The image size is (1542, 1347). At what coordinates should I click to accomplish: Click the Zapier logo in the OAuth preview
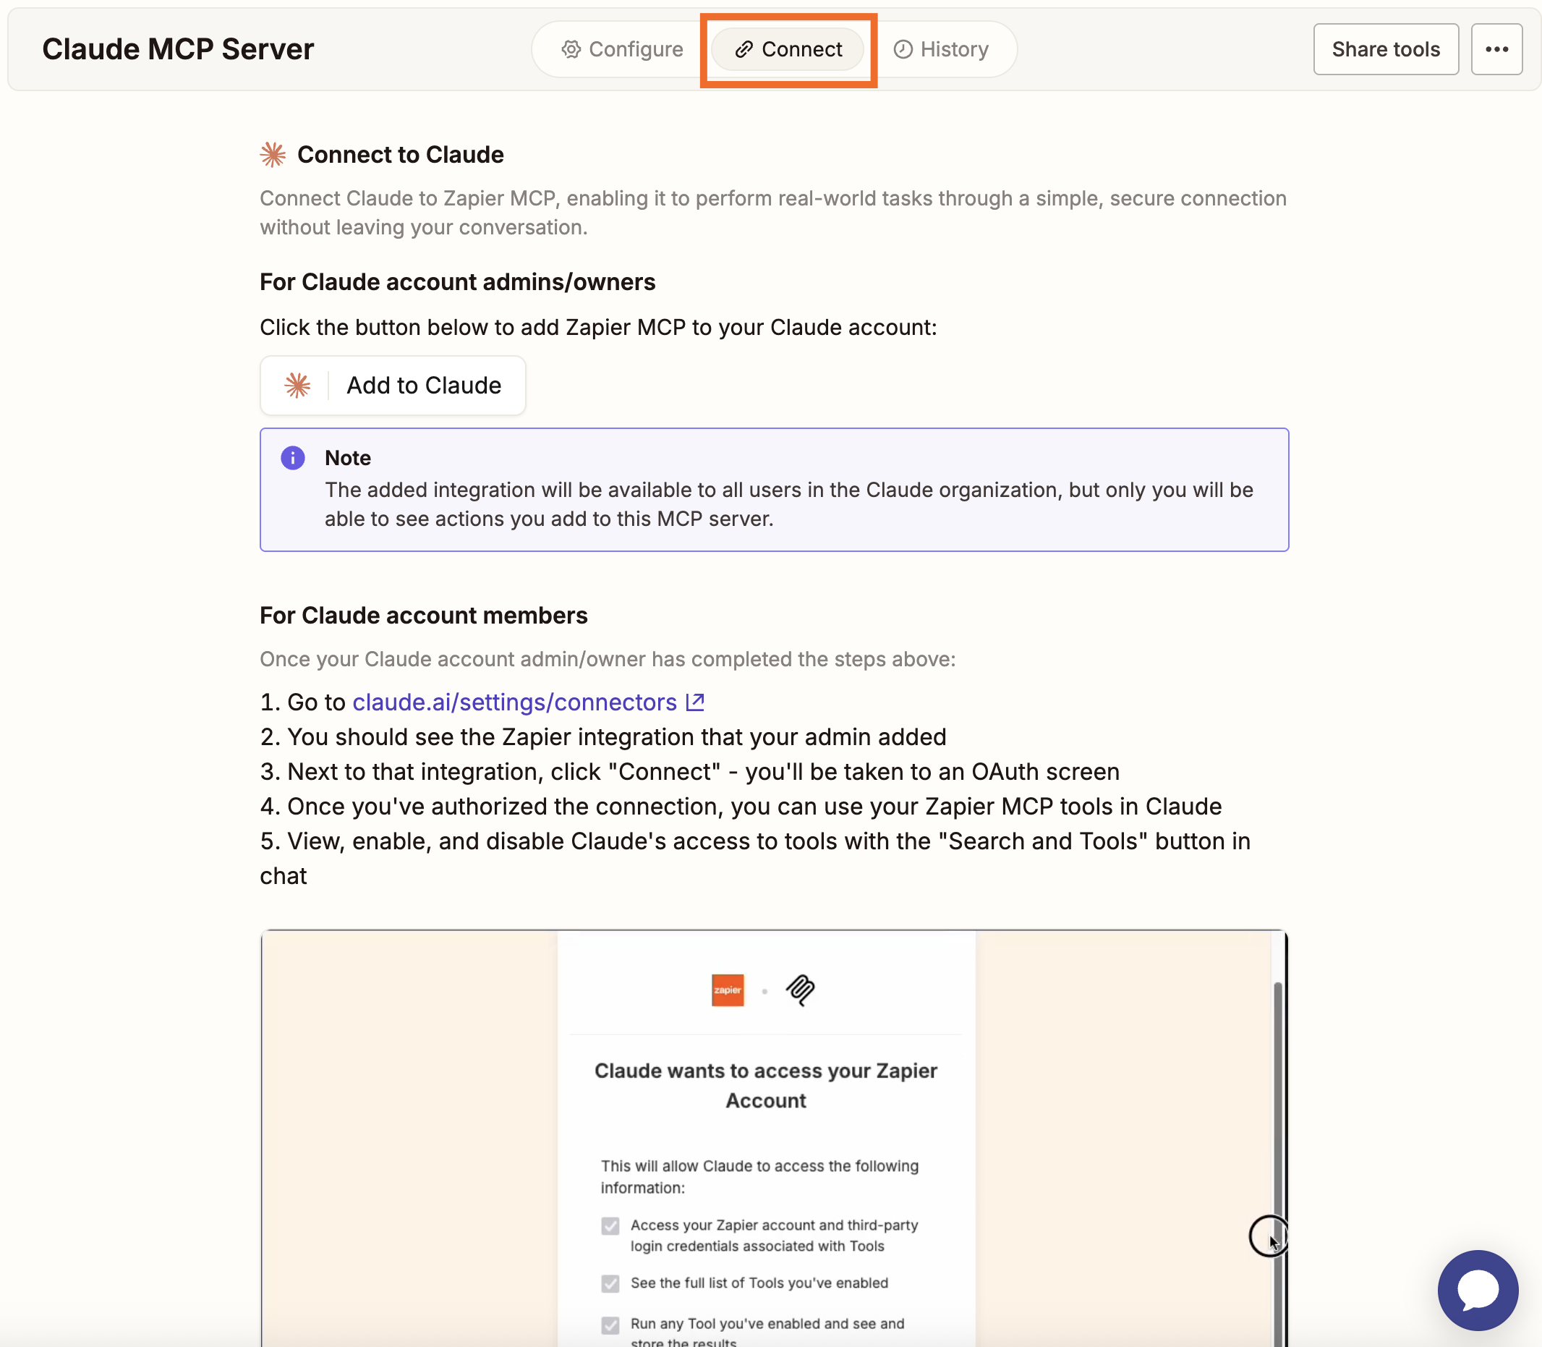[x=727, y=990]
